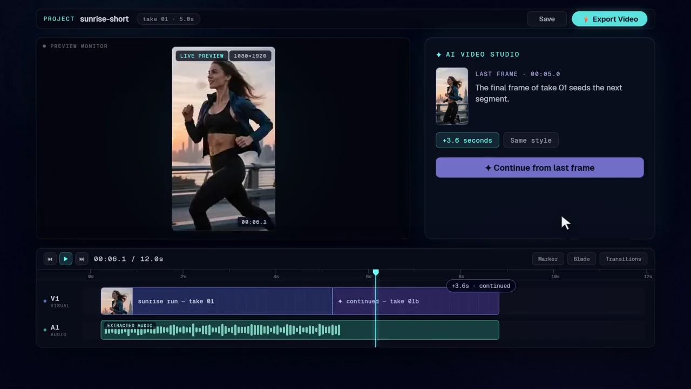This screenshot has width=691, height=389.
Task: Click the 00:06.1 timecode on preview
Action: point(254,222)
